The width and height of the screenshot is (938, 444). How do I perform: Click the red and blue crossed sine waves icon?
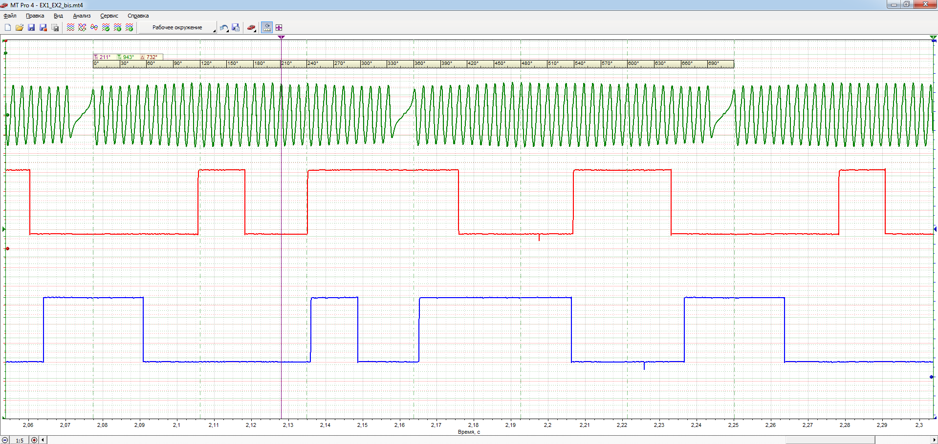click(94, 27)
